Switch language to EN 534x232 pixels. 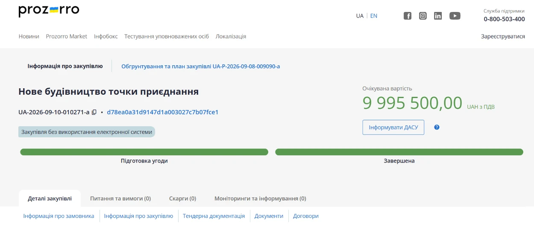tap(374, 16)
